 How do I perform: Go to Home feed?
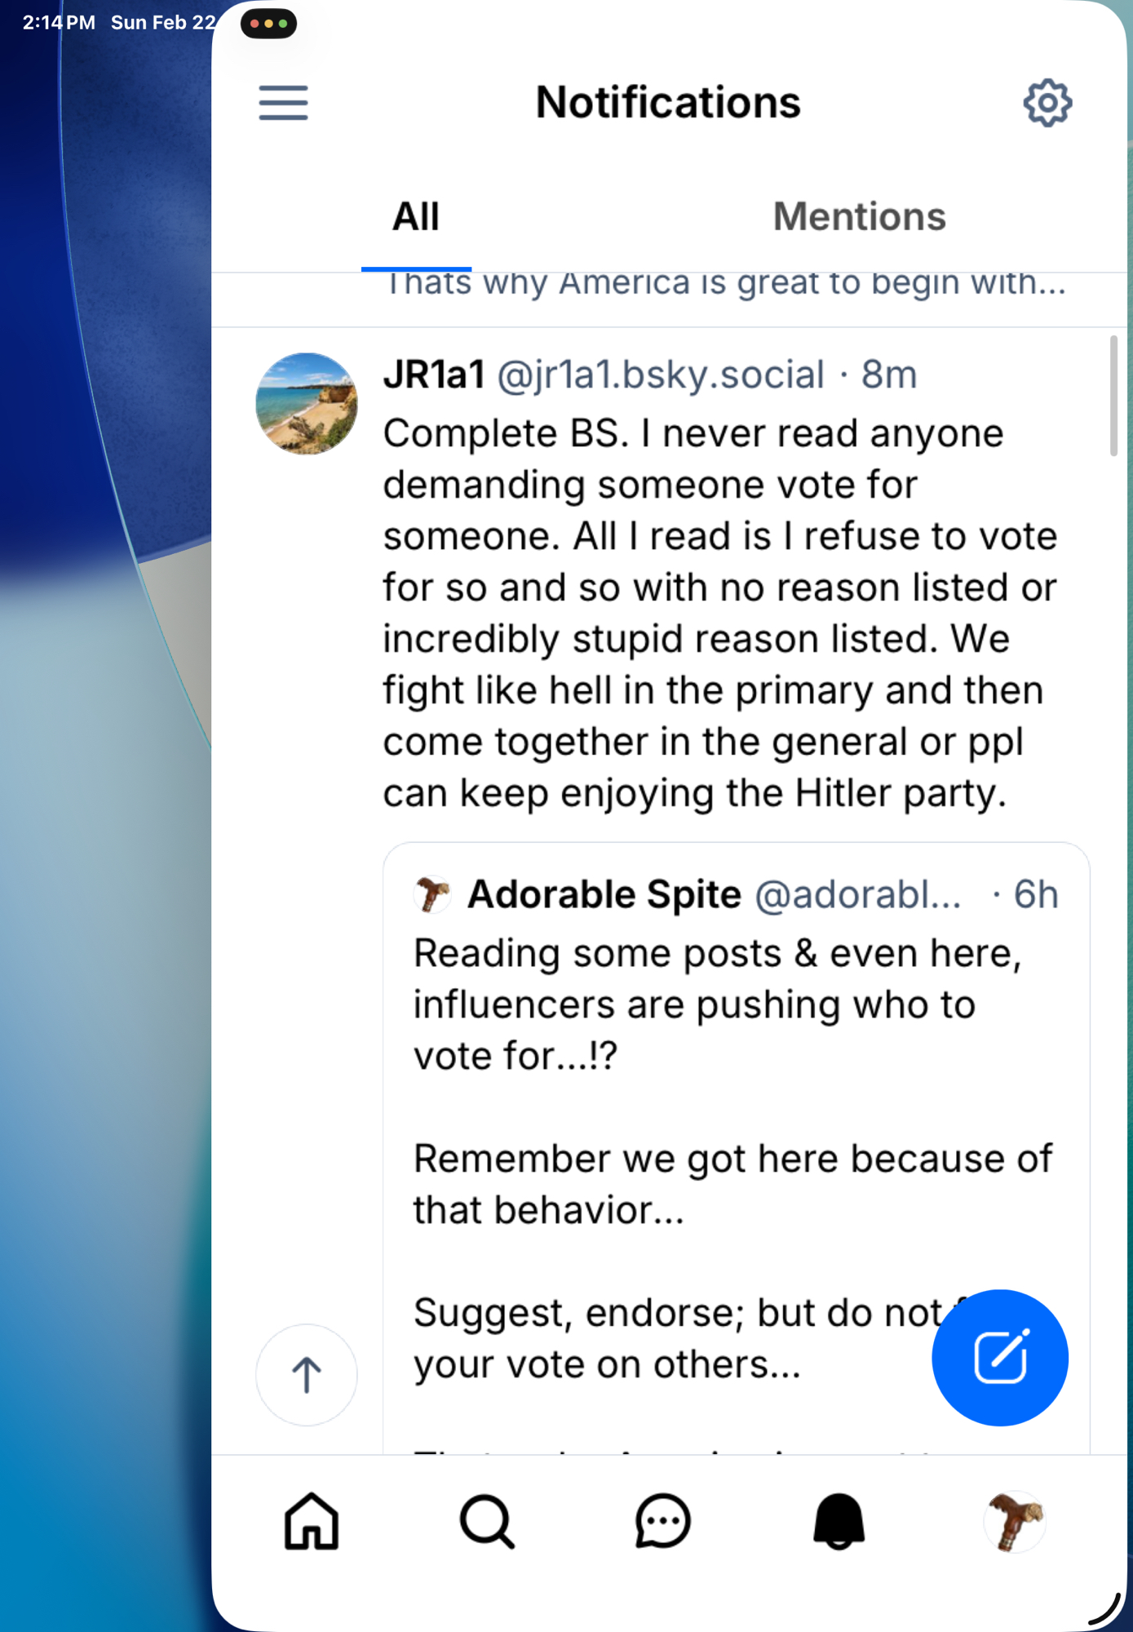311,1522
